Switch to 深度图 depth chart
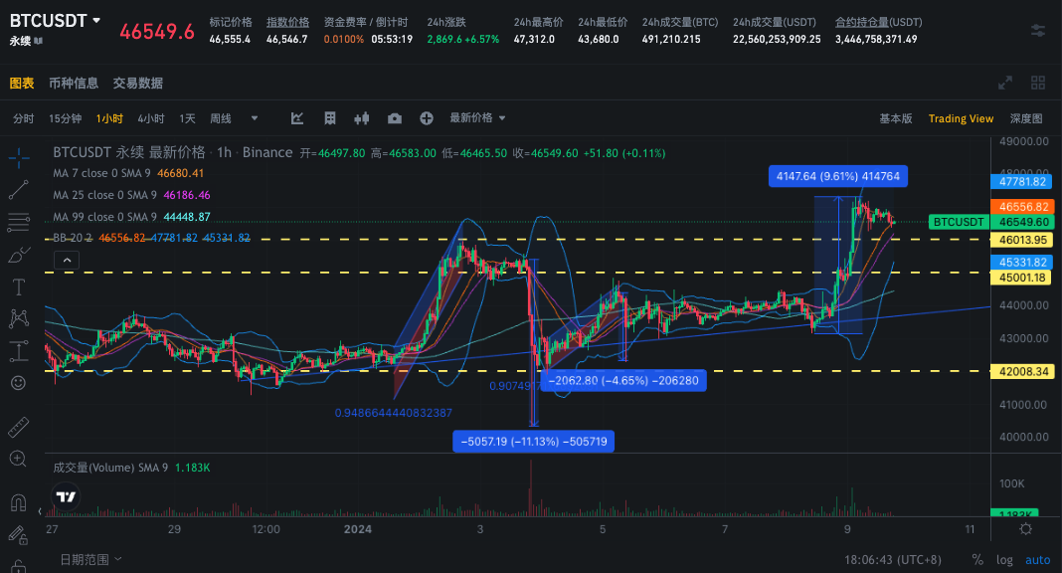 (1026, 118)
